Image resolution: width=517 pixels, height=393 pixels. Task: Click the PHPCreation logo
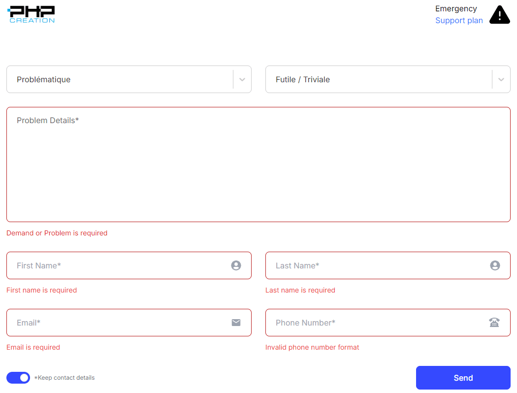coord(31,14)
